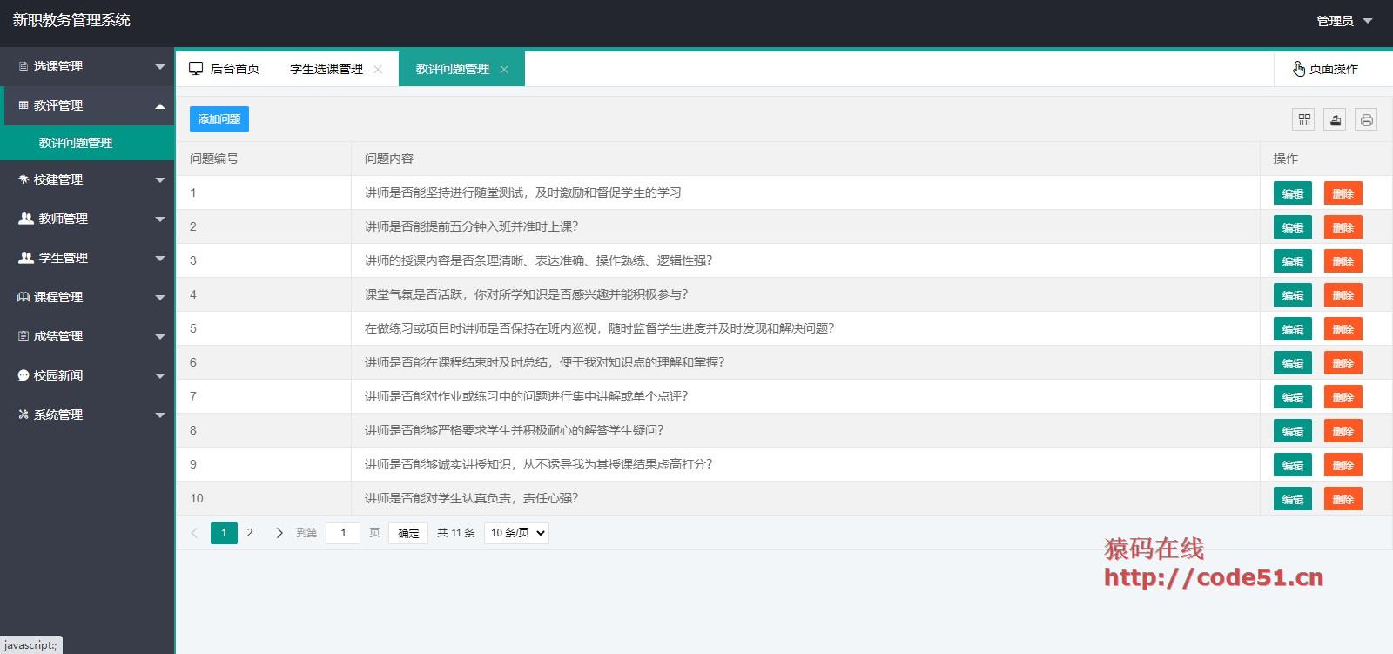Select 教评问题管理 in the sidebar
Image resolution: width=1393 pixels, height=654 pixels.
coord(76,143)
